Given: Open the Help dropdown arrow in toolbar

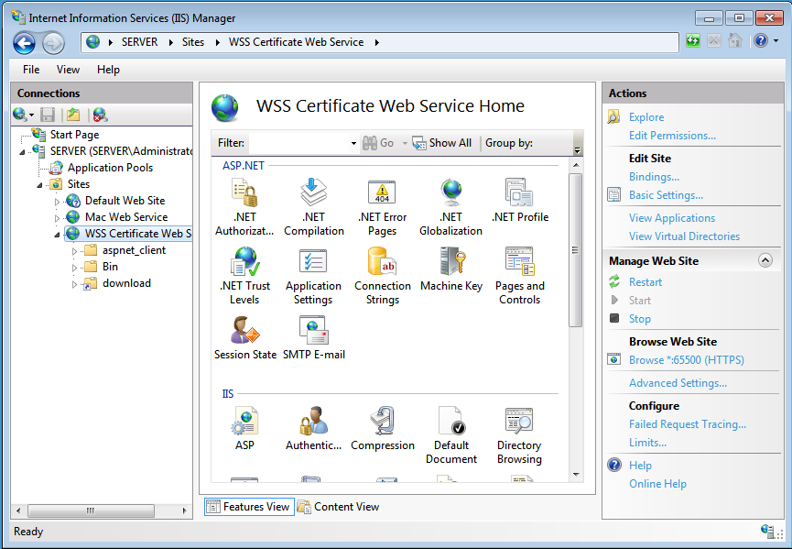Looking at the screenshot, I should click(776, 40).
